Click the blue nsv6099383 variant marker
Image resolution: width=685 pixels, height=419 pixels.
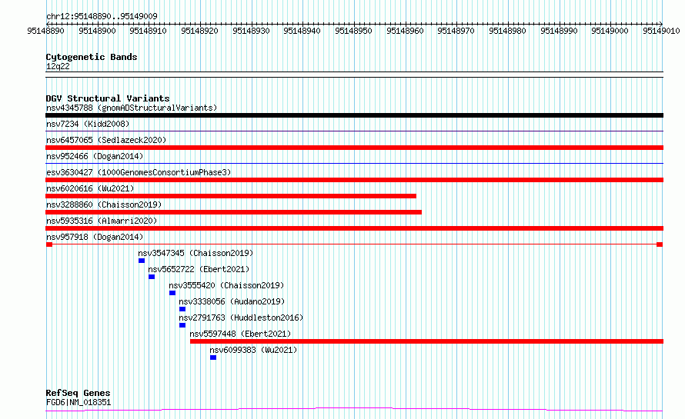tap(213, 357)
